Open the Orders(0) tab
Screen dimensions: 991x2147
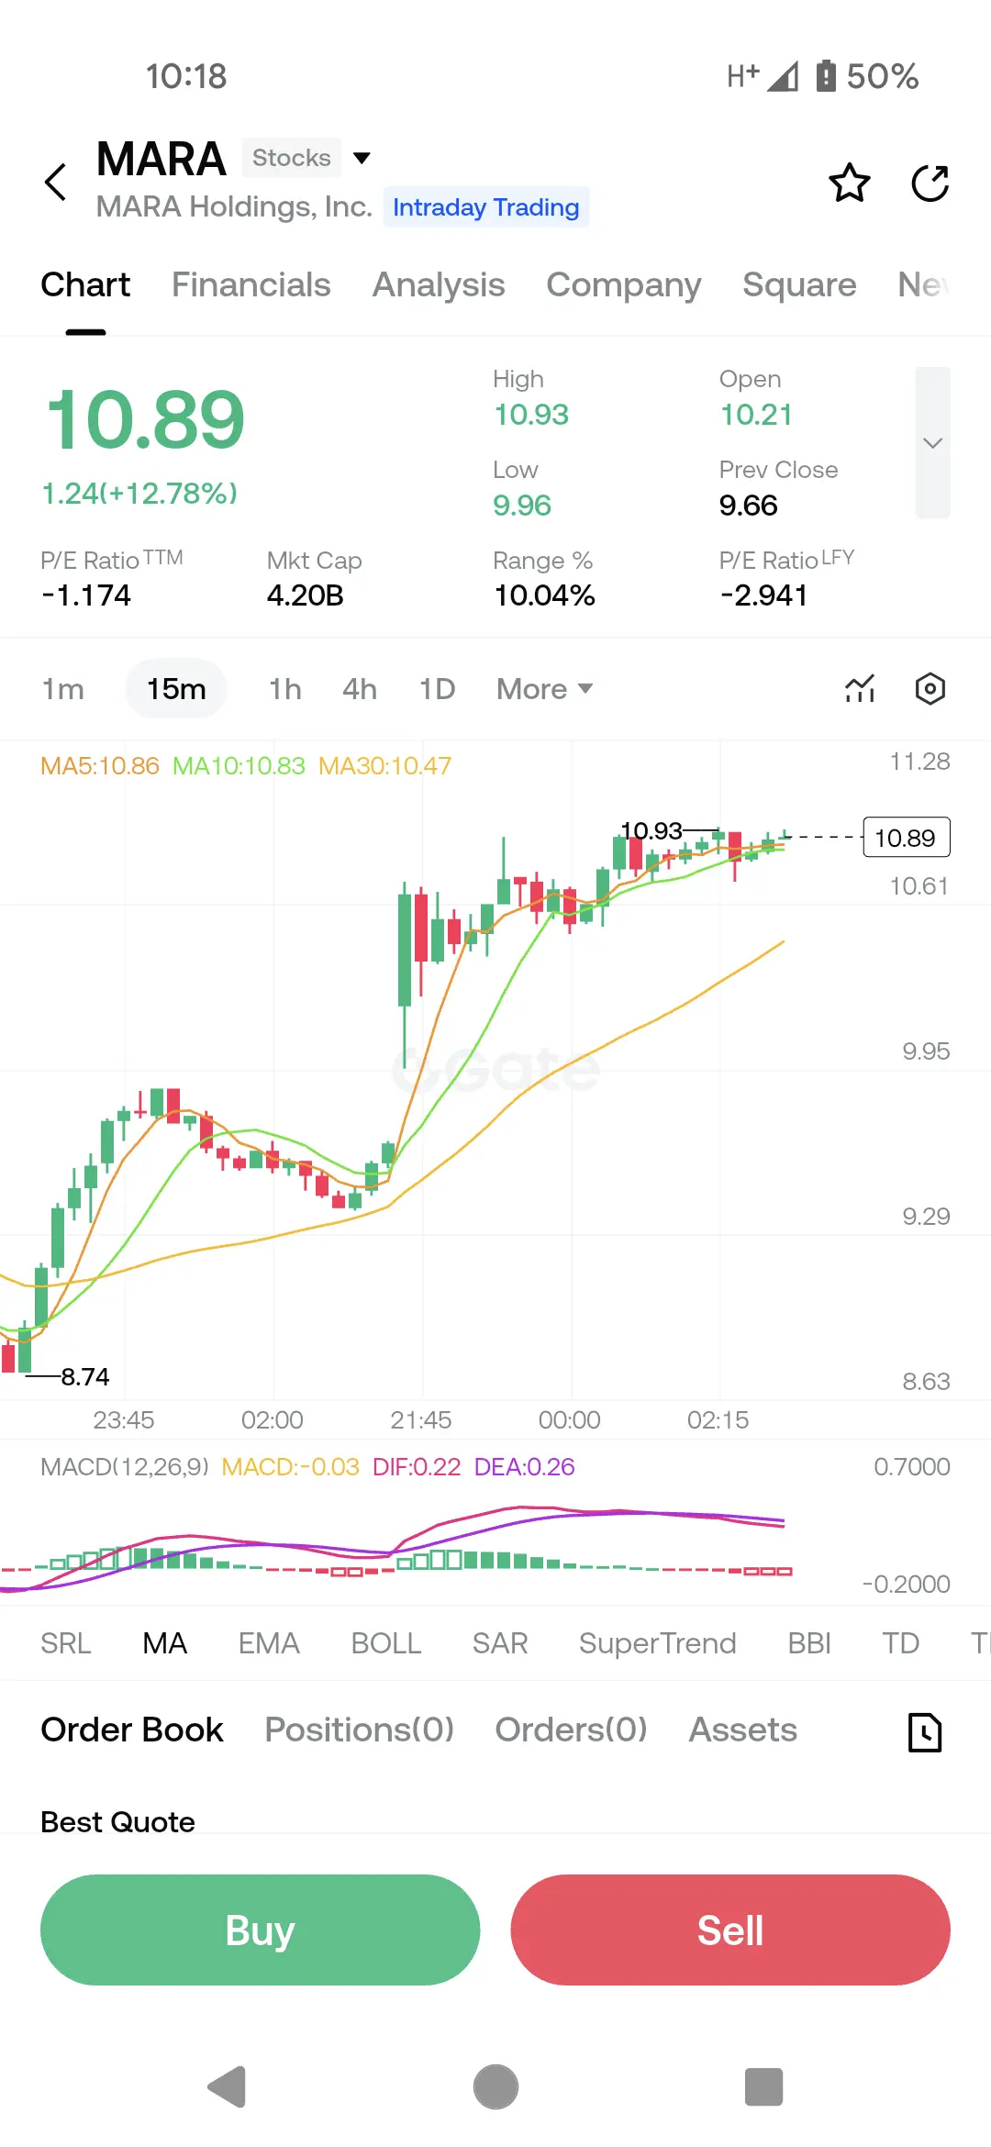[572, 1730]
